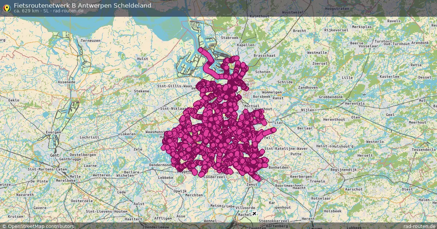The height and width of the screenshot is (229, 437).
Task: Click the Assenede town label
Action: pos(66,82)
